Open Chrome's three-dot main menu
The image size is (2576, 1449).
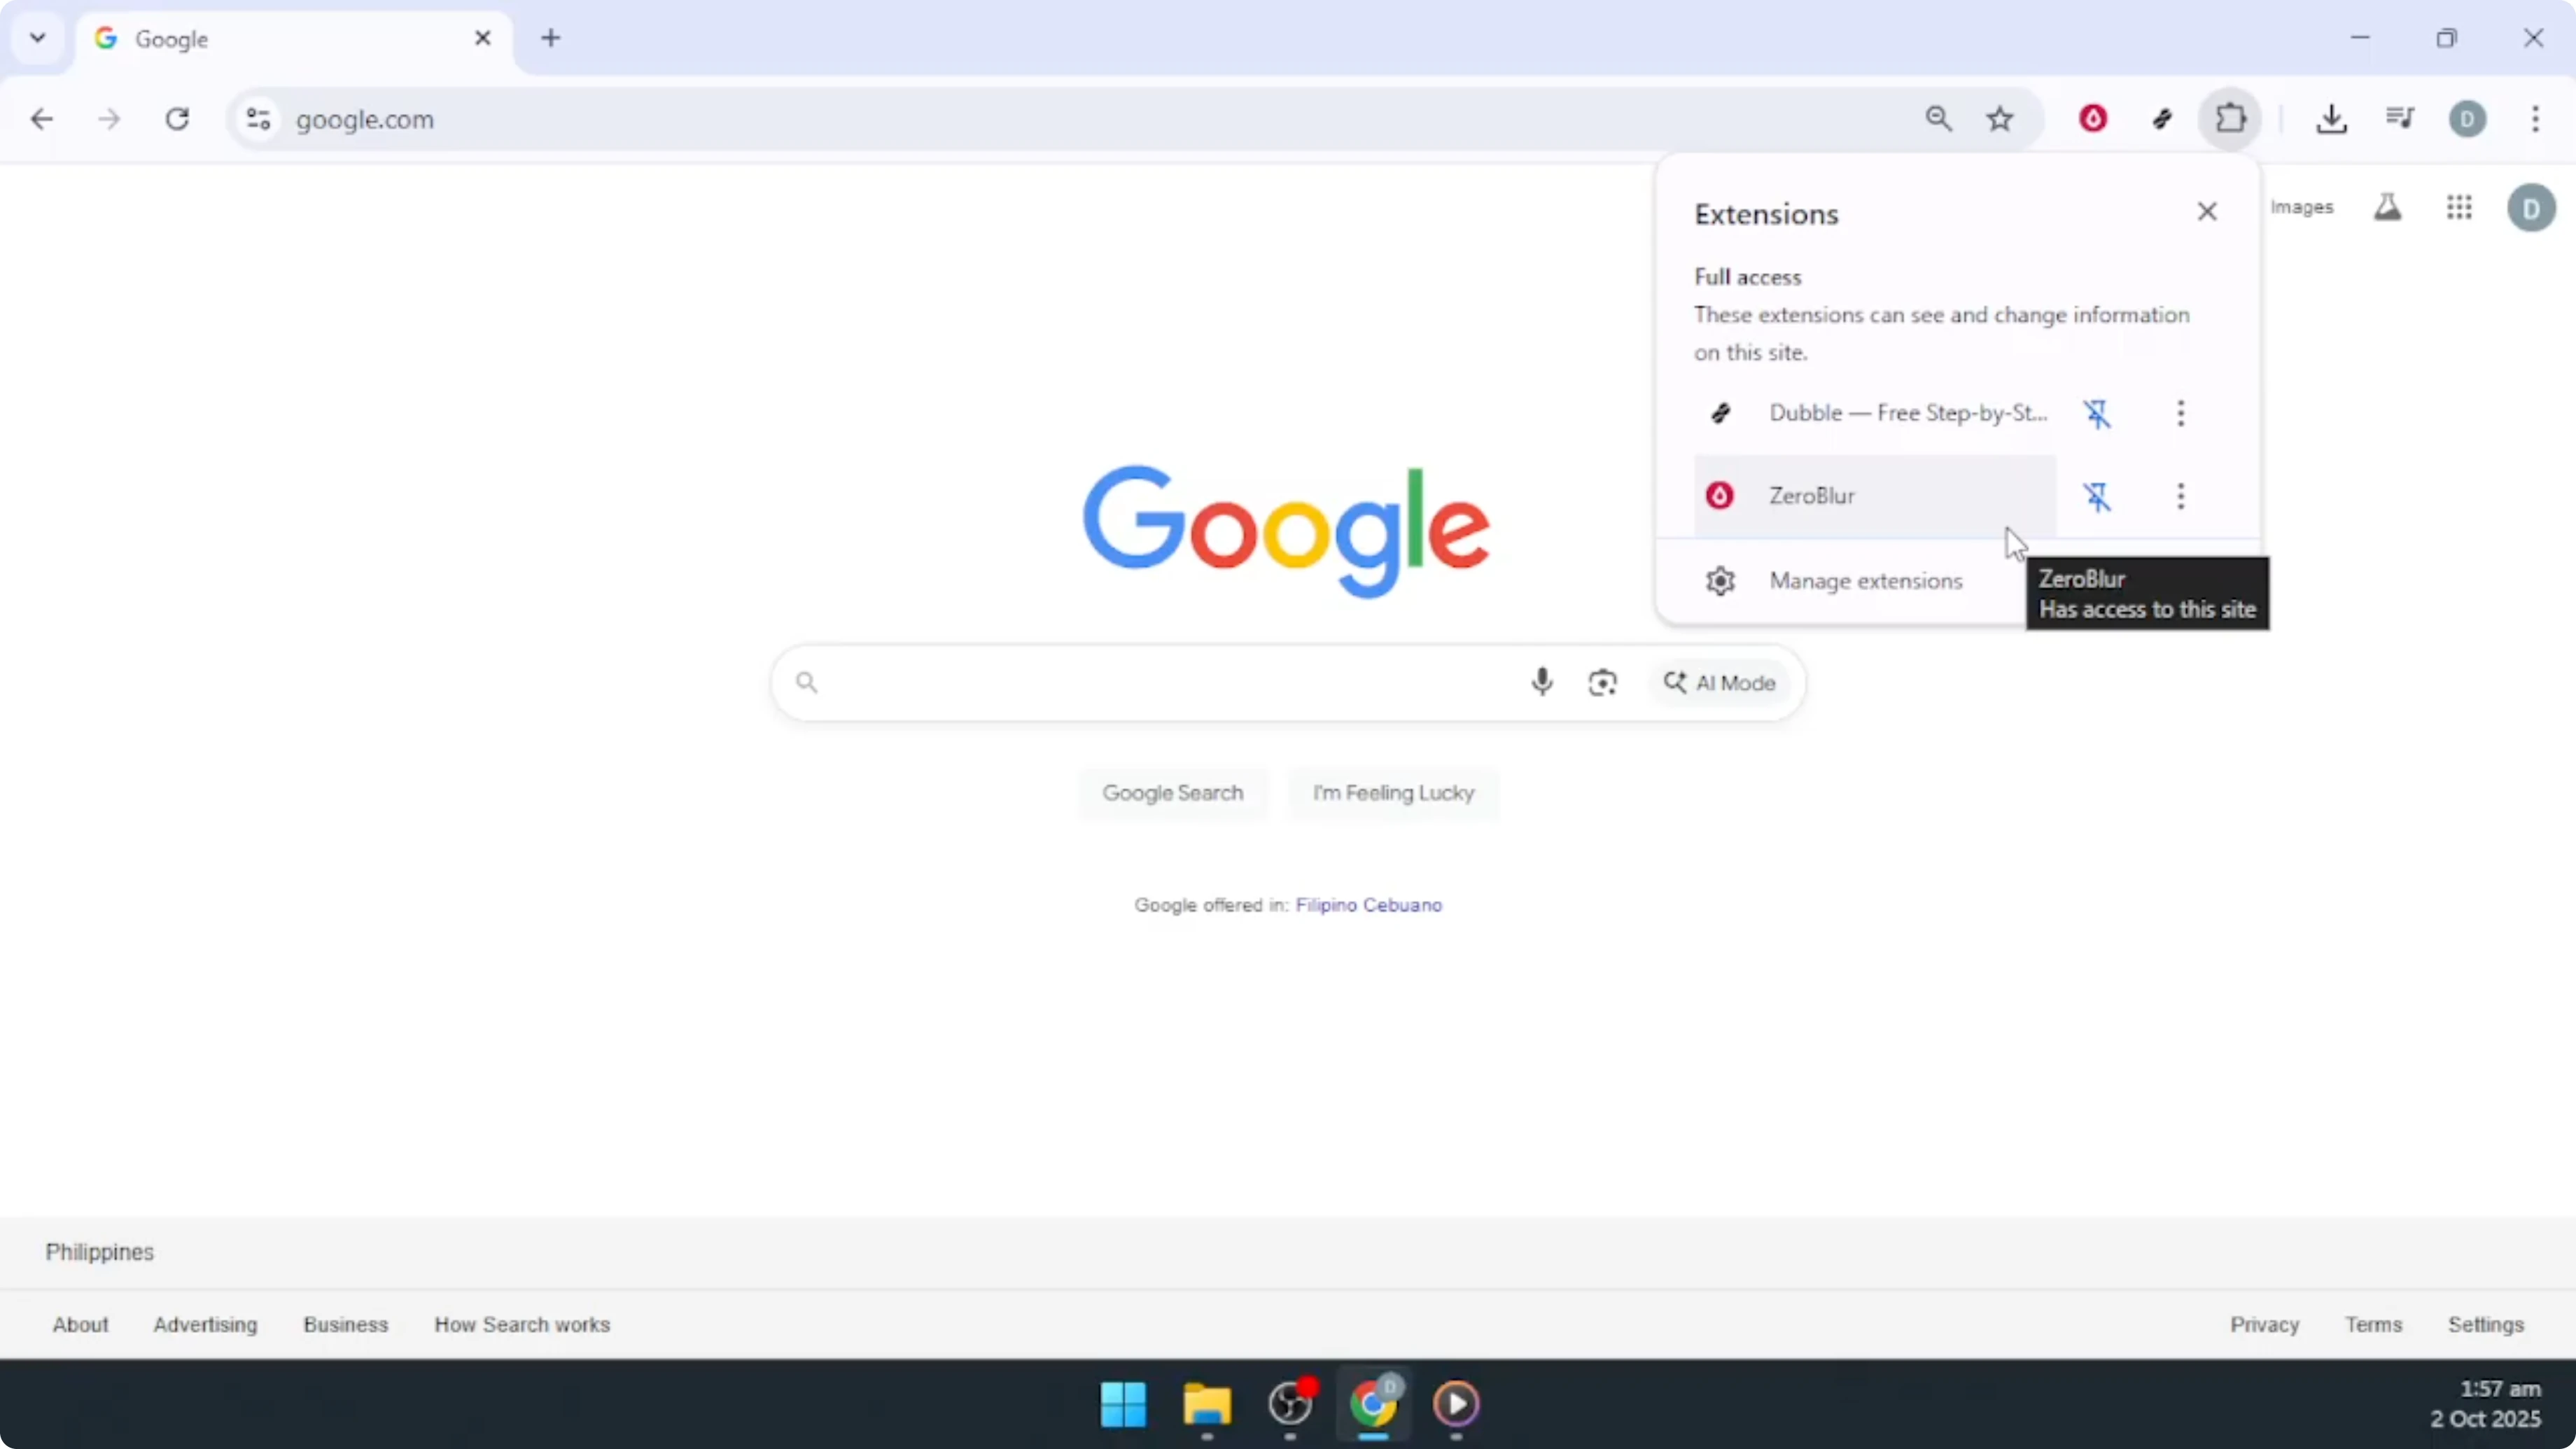pos(2536,119)
